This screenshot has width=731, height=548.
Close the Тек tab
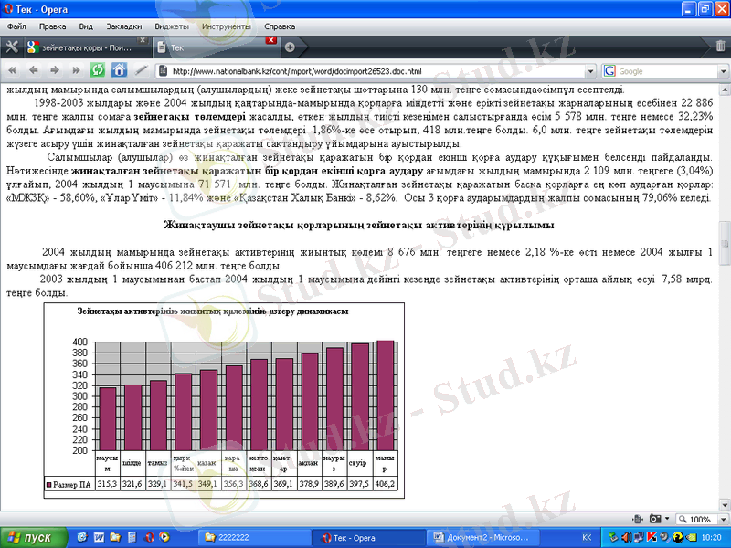coord(271,40)
